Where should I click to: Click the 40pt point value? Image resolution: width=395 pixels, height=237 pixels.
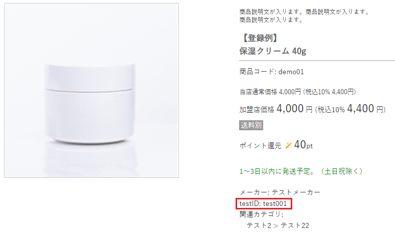(x=303, y=145)
